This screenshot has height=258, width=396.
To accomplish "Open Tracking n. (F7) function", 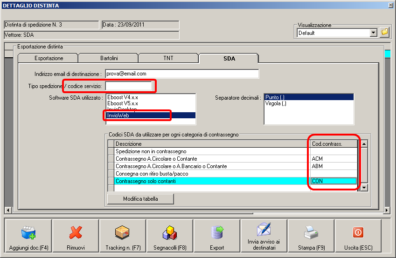I will 122,236.
